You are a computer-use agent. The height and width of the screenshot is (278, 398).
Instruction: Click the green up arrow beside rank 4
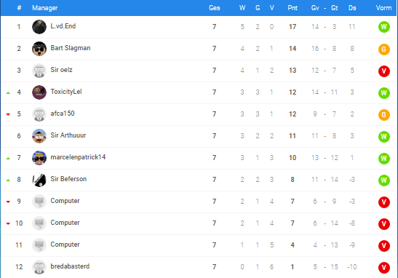click(8, 93)
